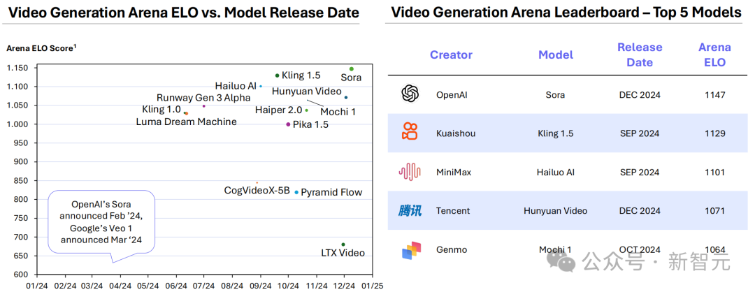
Task: Click the Genmo colorful squares logo
Action: point(411,251)
